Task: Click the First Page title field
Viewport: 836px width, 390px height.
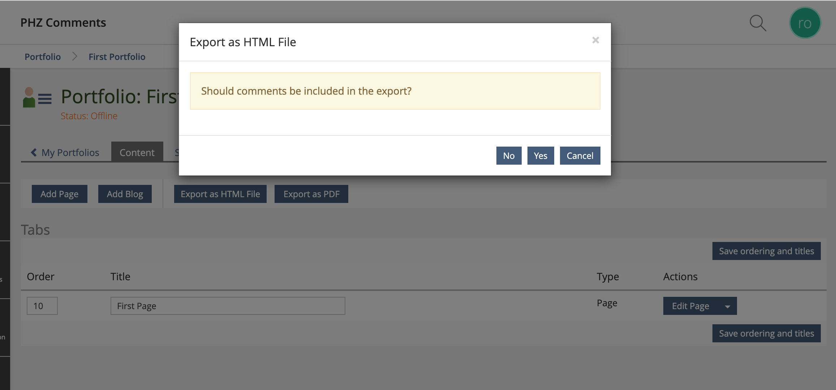Action: click(x=228, y=306)
